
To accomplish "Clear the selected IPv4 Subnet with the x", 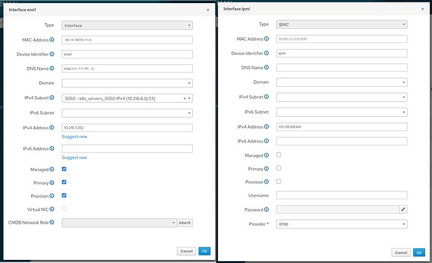I will pyautogui.click(x=185, y=98).
